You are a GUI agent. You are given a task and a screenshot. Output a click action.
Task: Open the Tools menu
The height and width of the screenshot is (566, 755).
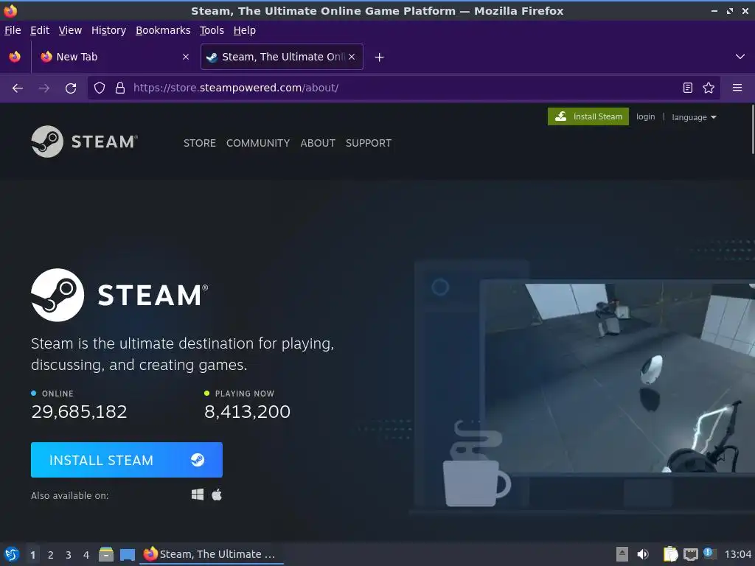212,30
